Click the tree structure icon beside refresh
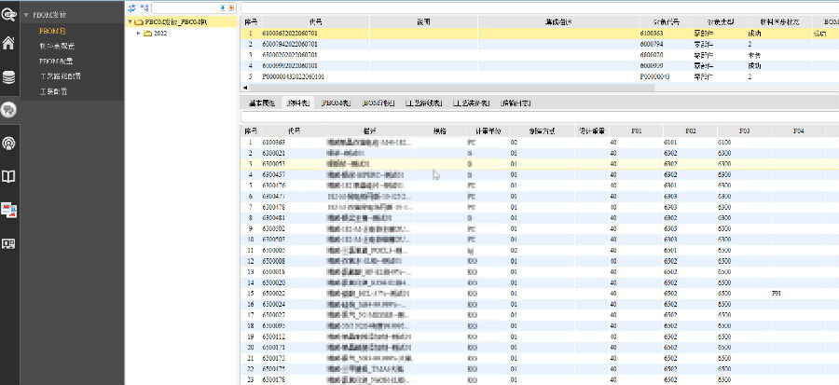This screenshot has width=839, height=385. pyautogui.click(x=144, y=7)
